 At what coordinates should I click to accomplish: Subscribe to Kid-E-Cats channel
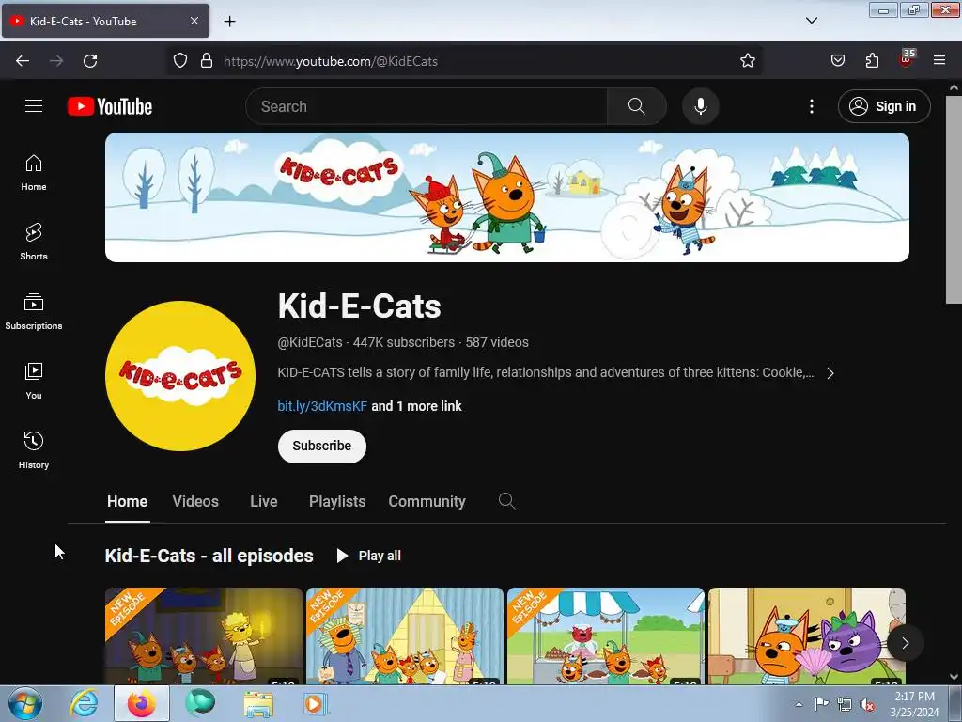tap(322, 446)
